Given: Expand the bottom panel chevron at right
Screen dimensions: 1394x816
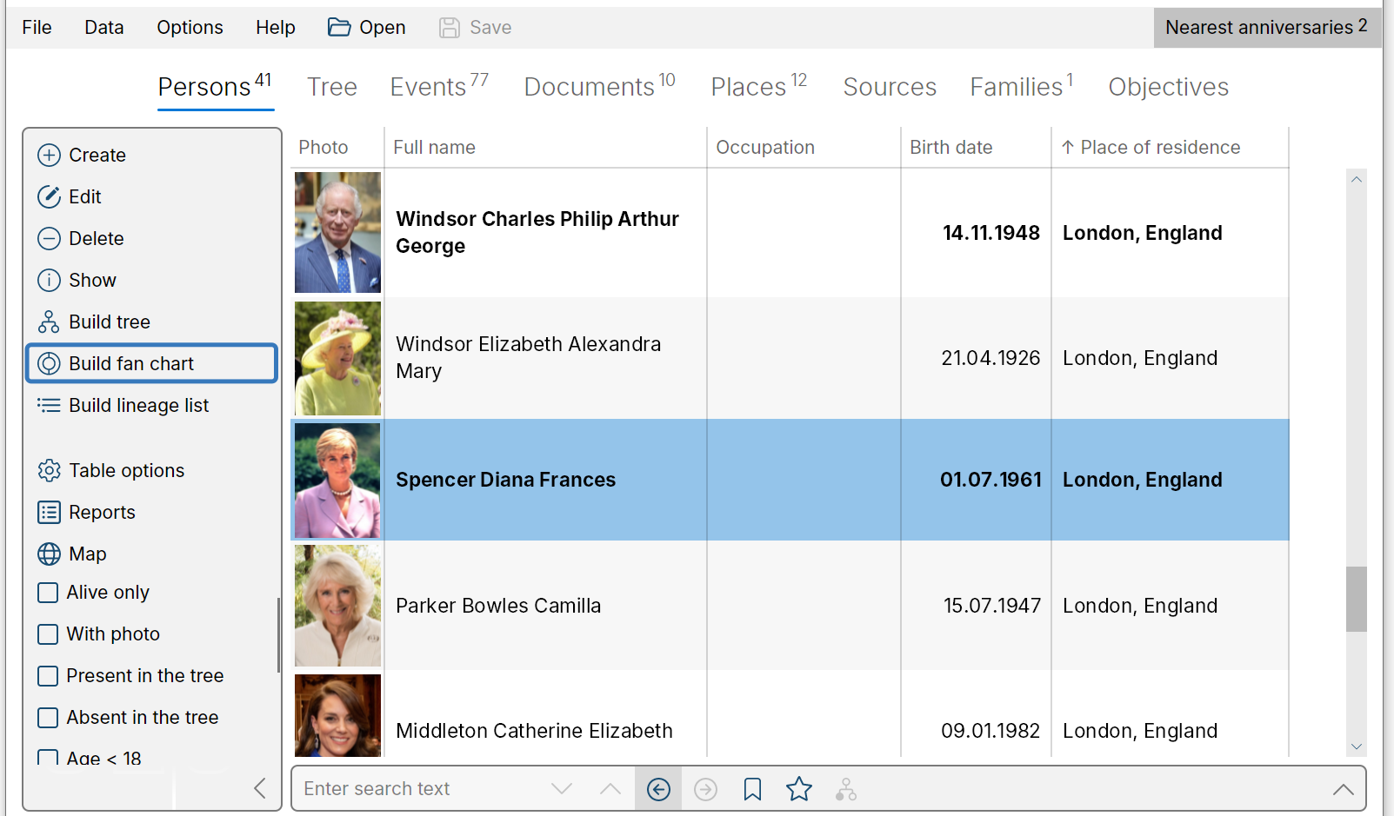Looking at the screenshot, I should (x=1344, y=789).
